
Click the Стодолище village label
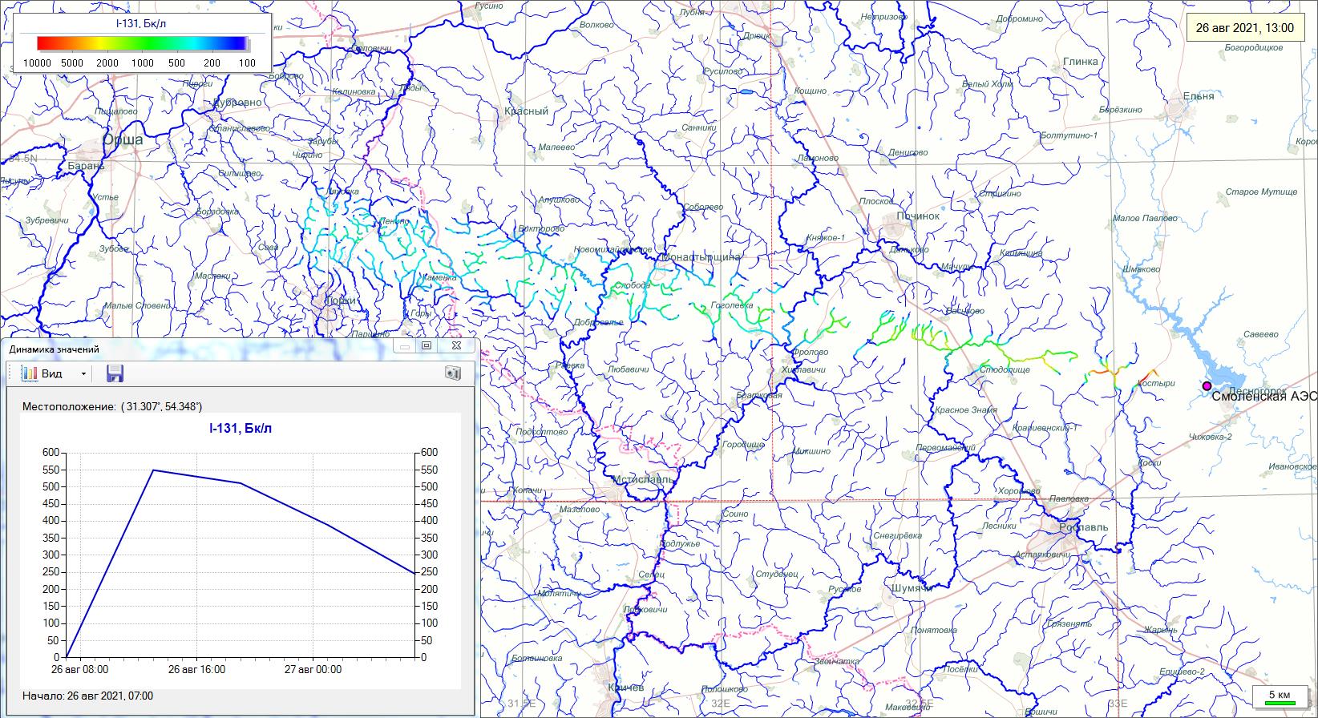point(1005,369)
